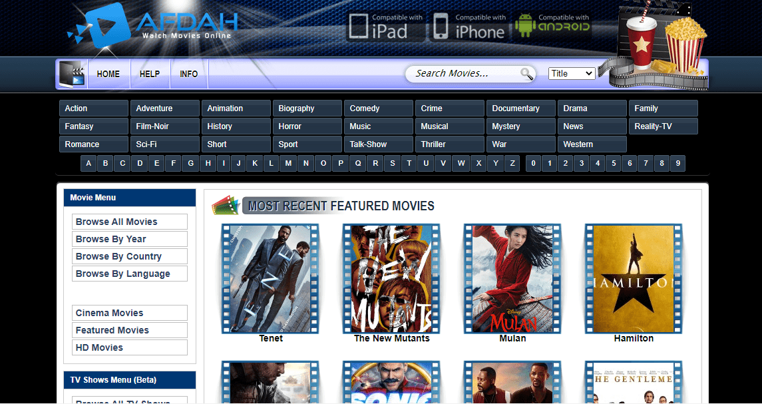Open the Thriller genre

tap(449, 144)
